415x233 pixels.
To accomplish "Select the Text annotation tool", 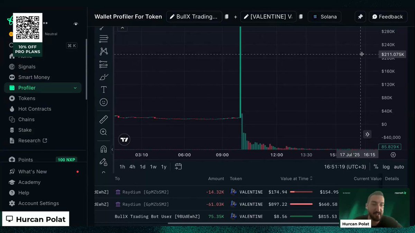I will coord(103,90).
